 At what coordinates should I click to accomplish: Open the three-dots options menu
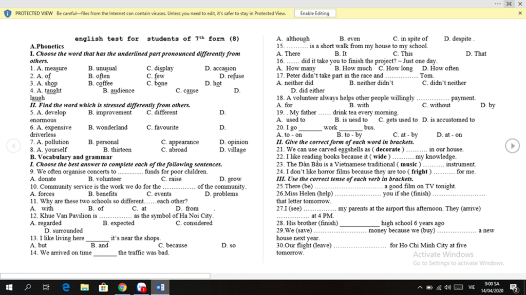497,4
